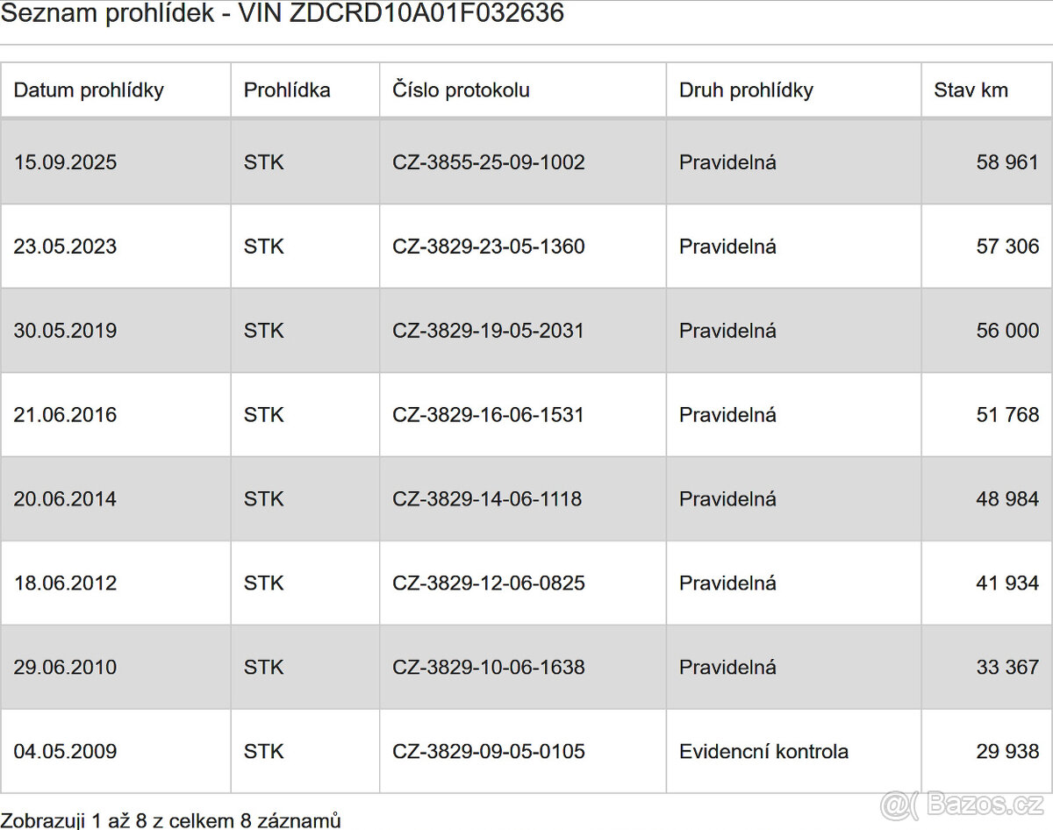Click the date 18.06.2012 cell
Screen dimensions: 1053x830
pyautogui.click(x=65, y=583)
